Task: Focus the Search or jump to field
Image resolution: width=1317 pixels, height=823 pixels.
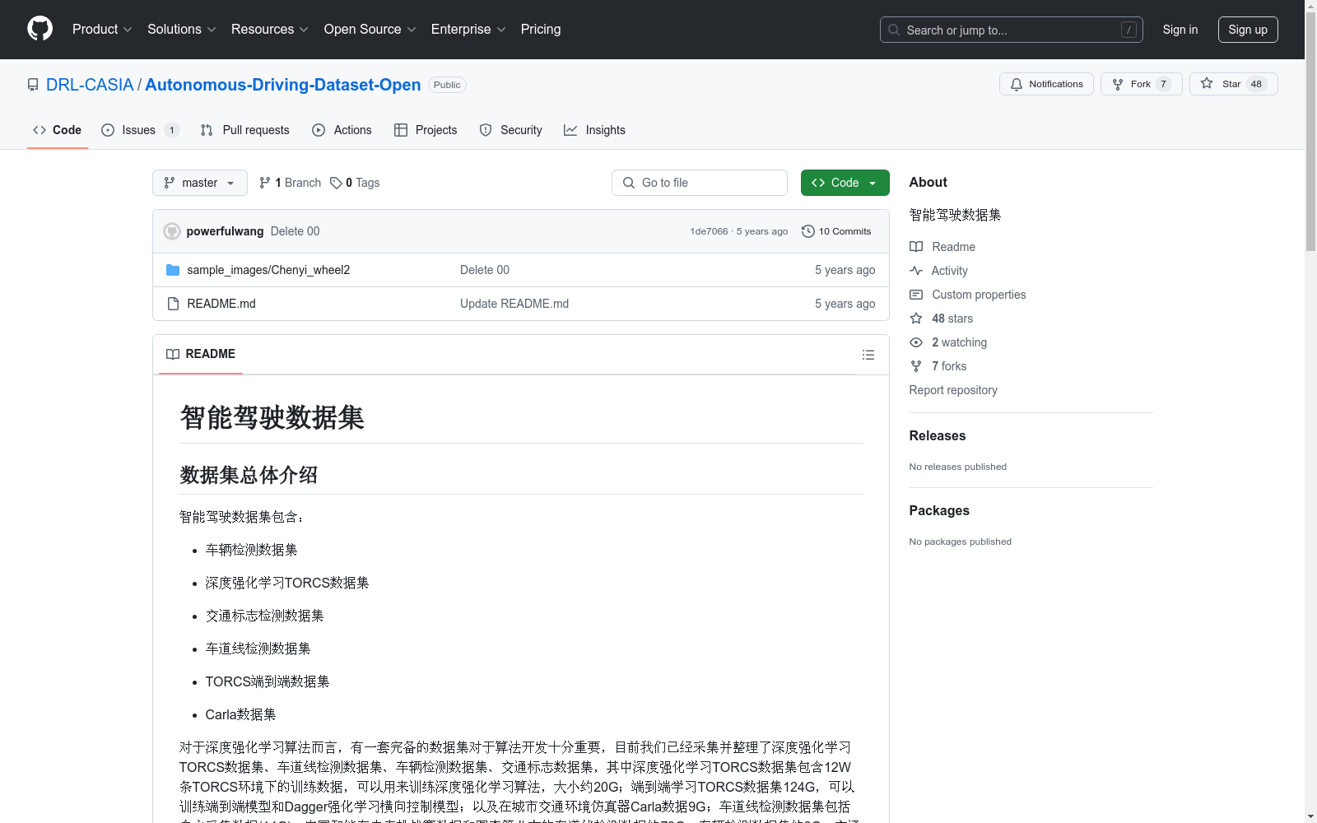Action: [1012, 30]
